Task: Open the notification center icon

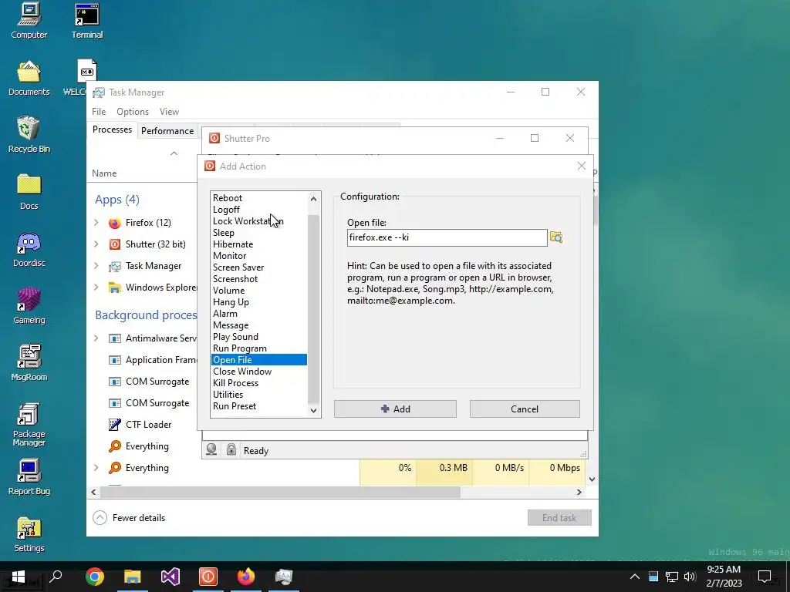Action: (x=765, y=577)
